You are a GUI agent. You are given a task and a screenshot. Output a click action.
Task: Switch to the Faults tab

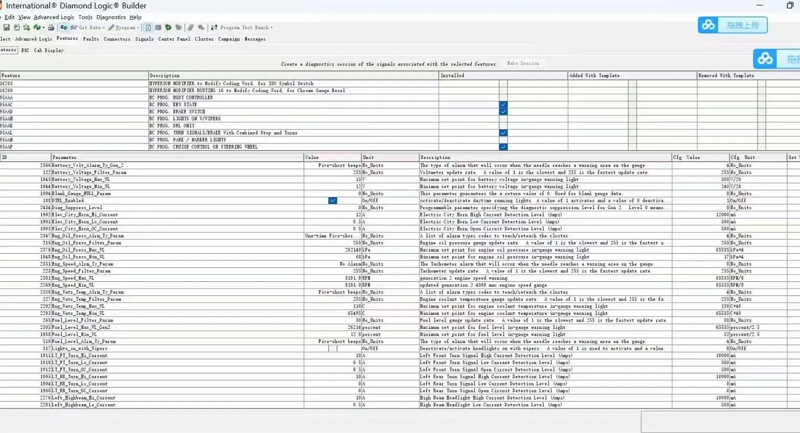tap(91, 39)
